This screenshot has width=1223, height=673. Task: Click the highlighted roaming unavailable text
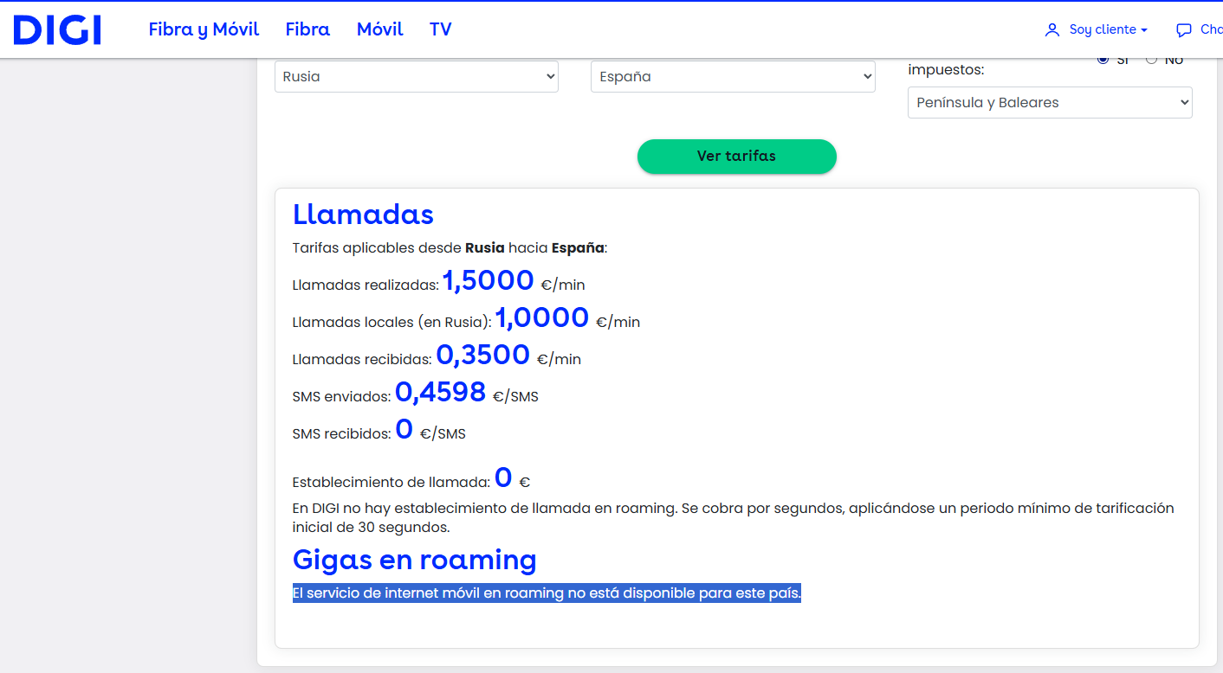(547, 593)
